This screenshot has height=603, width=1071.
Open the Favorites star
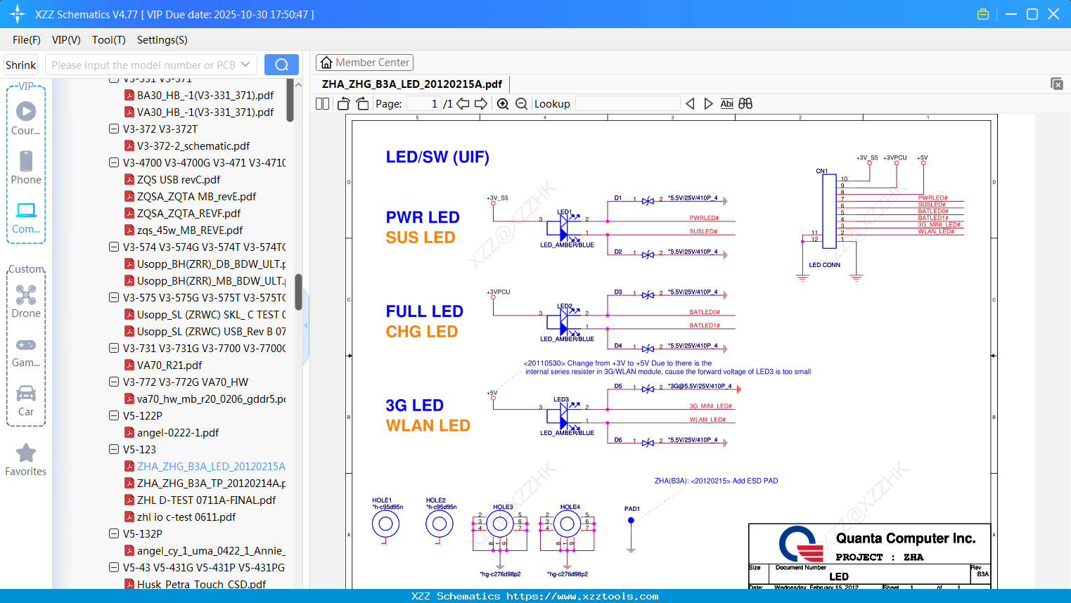(x=26, y=460)
